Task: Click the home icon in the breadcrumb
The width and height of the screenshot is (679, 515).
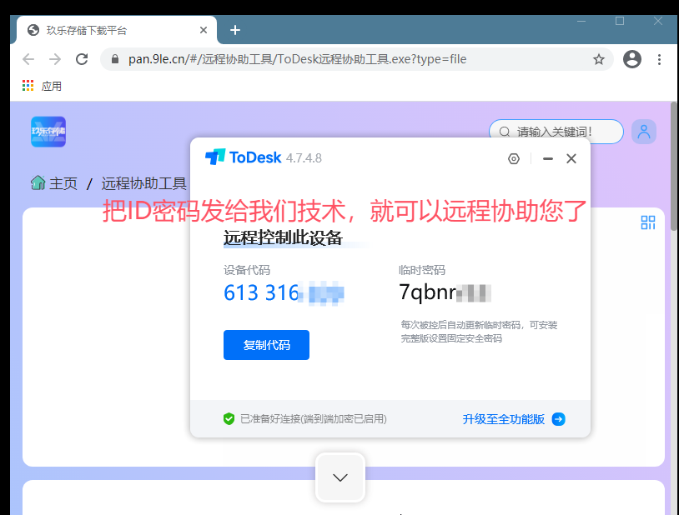Action: pyautogui.click(x=38, y=183)
